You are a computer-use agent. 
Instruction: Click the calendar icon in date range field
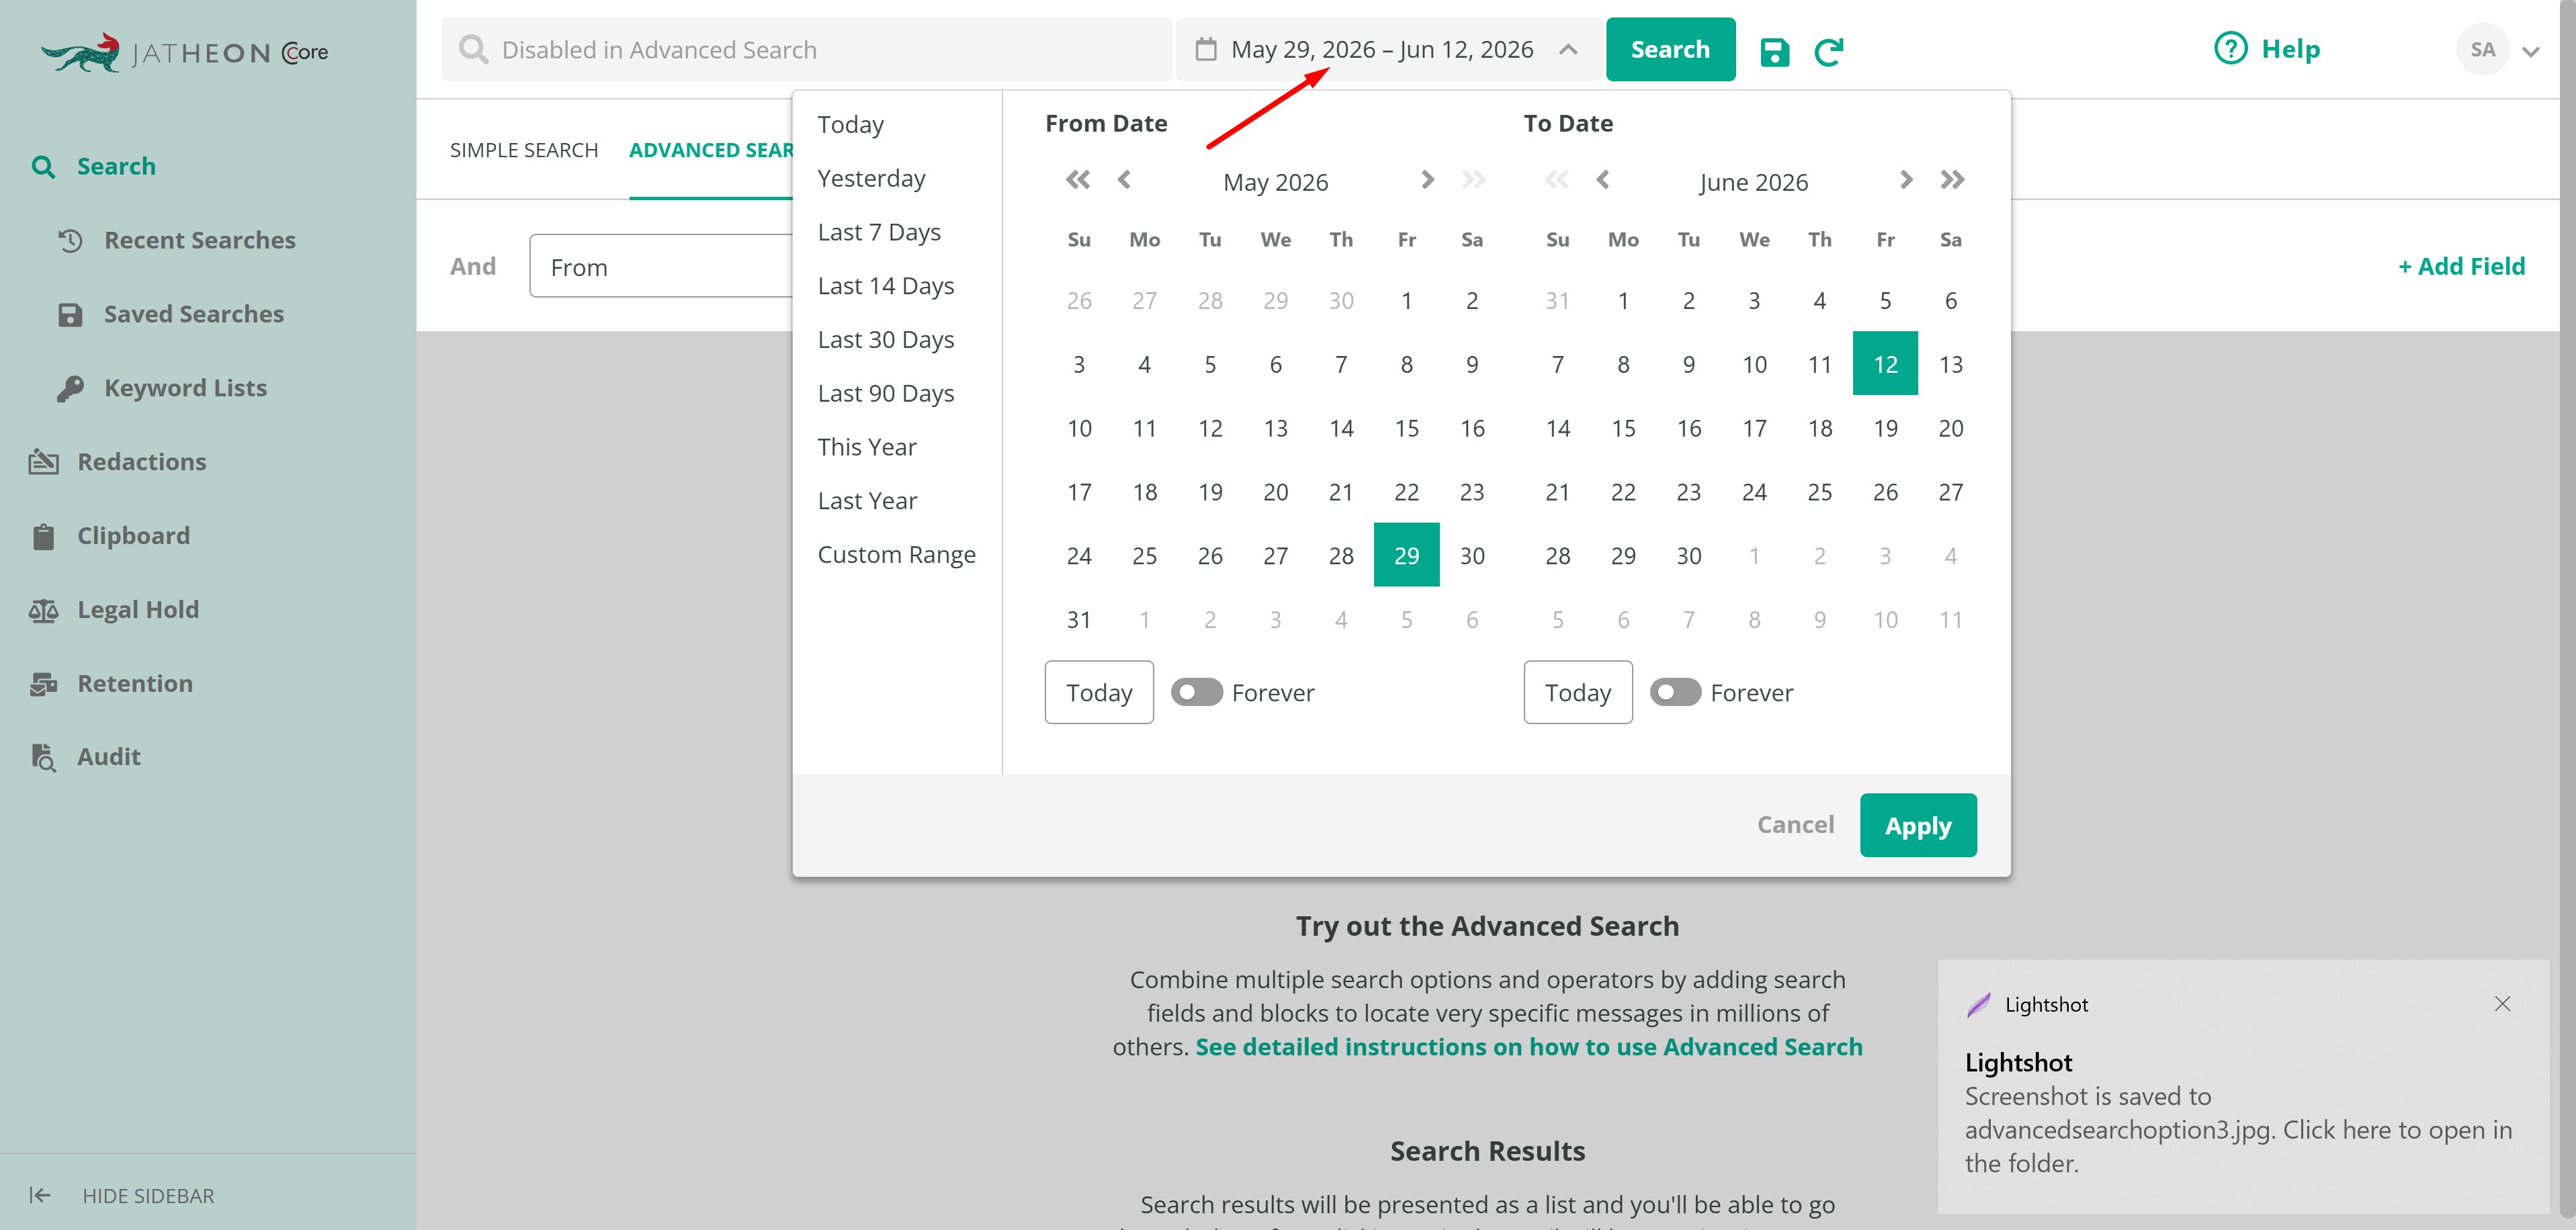click(1206, 49)
